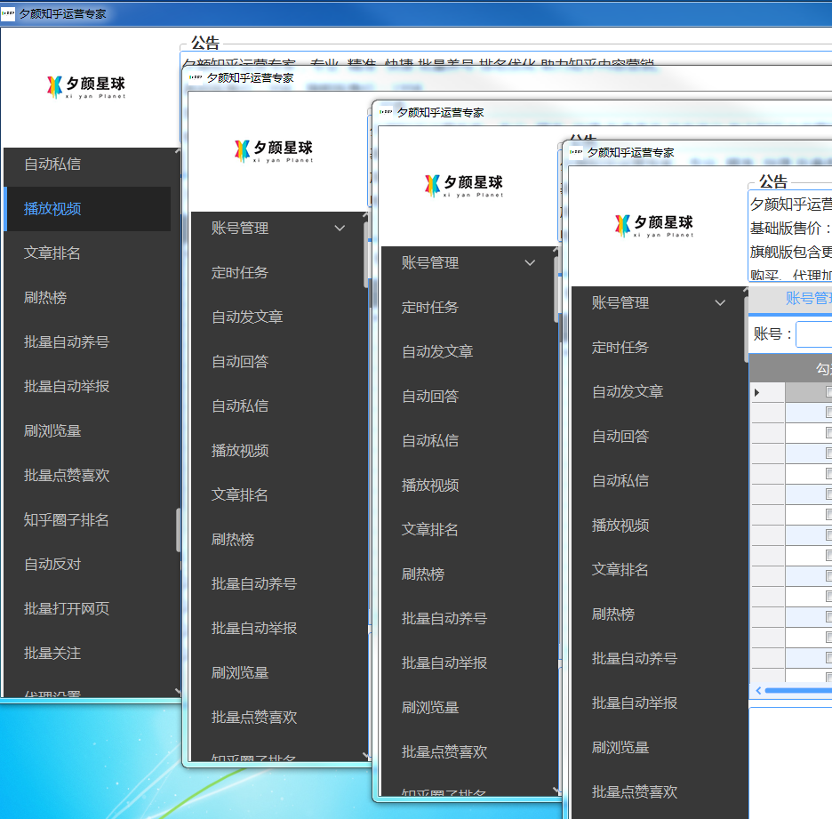Open 刷热榜 in the third window
The height and width of the screenshot is (819, 832).
click(x=423, y=574)
